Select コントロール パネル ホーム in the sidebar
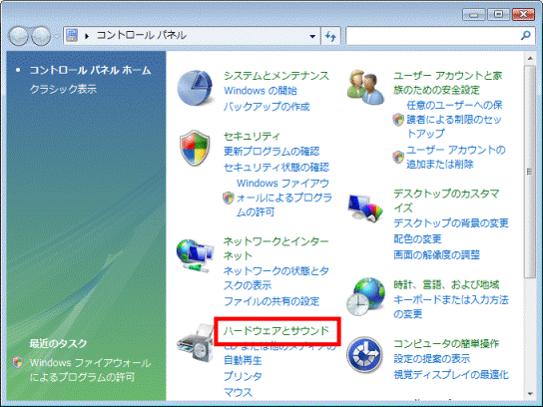This screenshot has width=543, height=407. tap(90, 70)
